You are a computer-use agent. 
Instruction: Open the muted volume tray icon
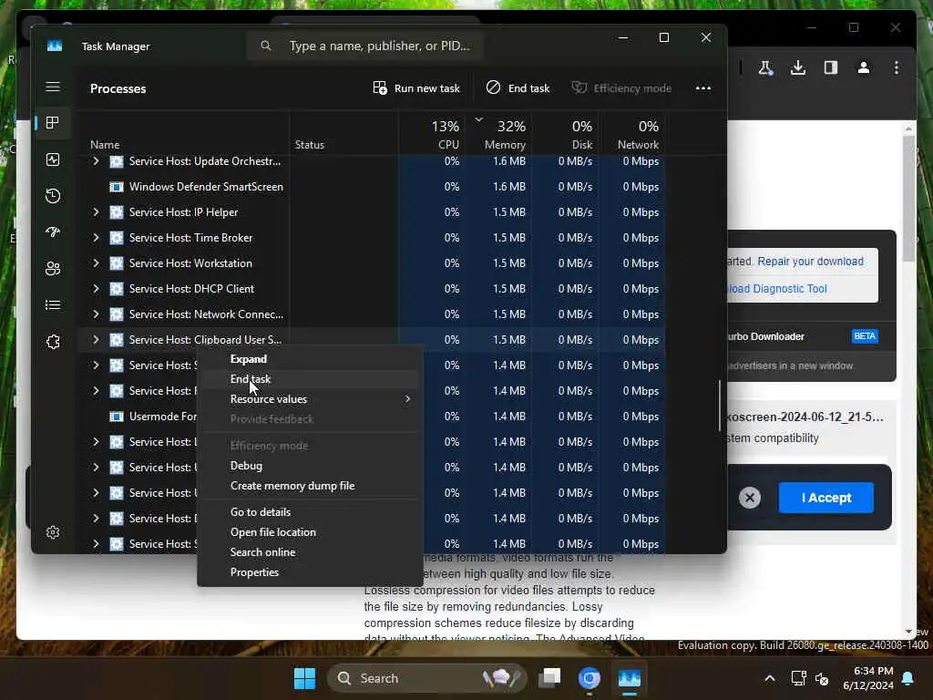click(x=823, y=678)
